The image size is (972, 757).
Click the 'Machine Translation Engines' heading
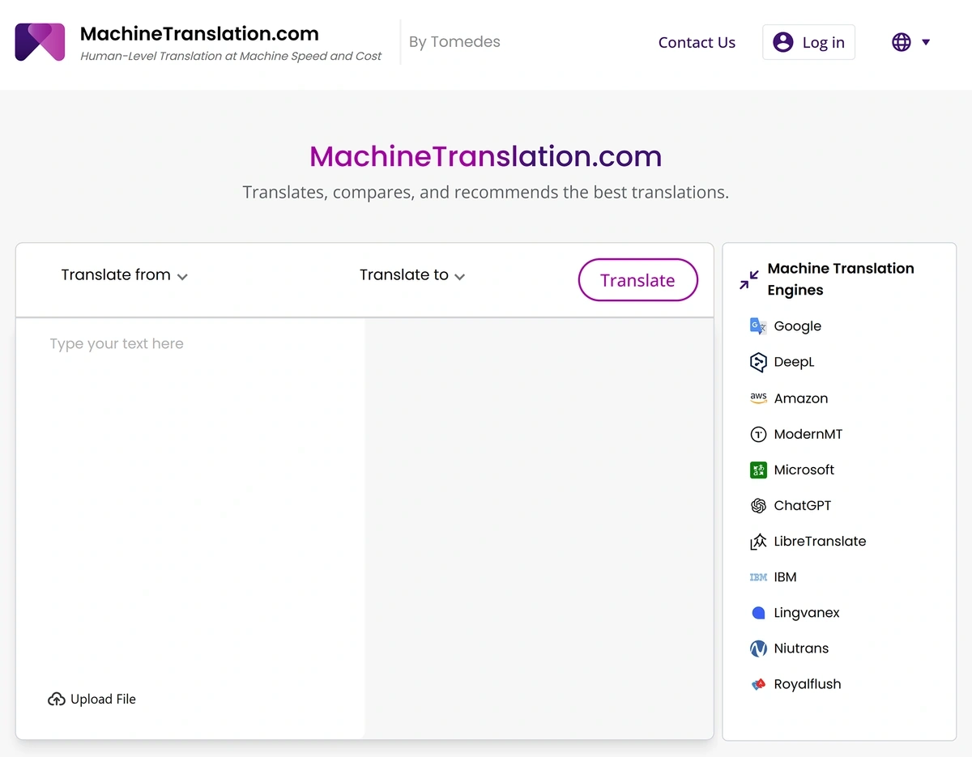(841, 279)
